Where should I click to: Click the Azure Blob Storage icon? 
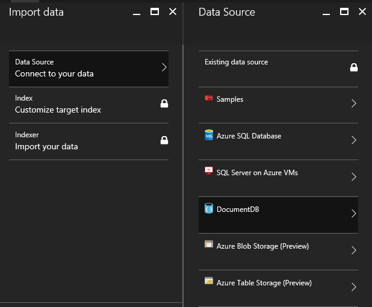click(x=209, y=244)
